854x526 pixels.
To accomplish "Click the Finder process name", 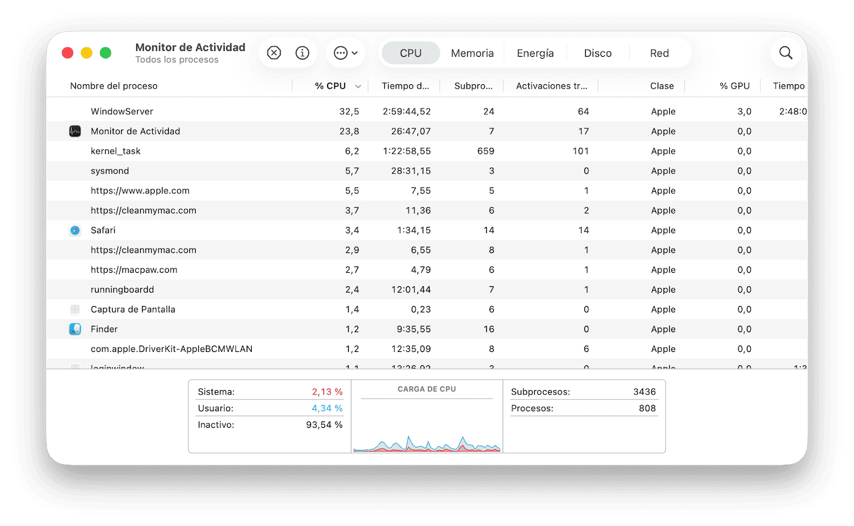I will click(x=105, y=329).
